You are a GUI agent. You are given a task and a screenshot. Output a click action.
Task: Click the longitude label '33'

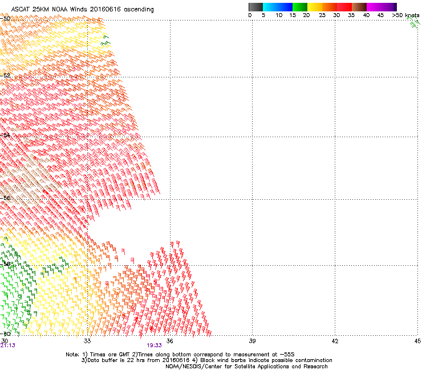[87, 341]
